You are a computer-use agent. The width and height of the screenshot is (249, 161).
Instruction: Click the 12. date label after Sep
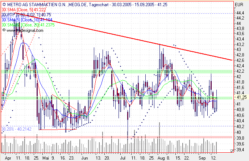pyautogui.click(x=214, y=158)
